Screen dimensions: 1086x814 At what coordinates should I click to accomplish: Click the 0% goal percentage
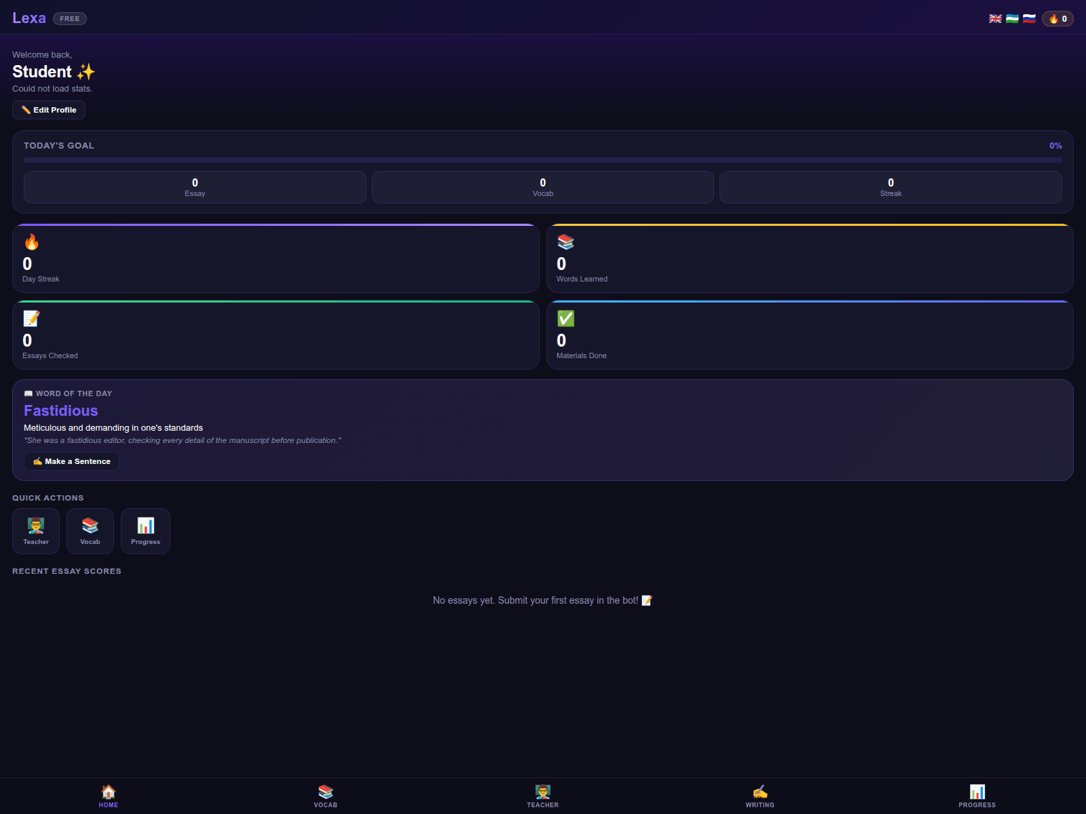(x=1055, y=146)
